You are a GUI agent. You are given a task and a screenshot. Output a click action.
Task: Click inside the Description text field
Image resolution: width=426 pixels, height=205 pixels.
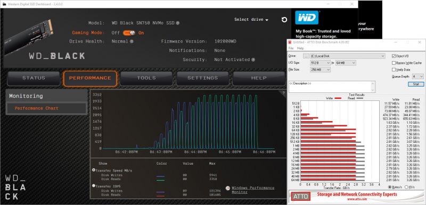[x=332, y=87]
